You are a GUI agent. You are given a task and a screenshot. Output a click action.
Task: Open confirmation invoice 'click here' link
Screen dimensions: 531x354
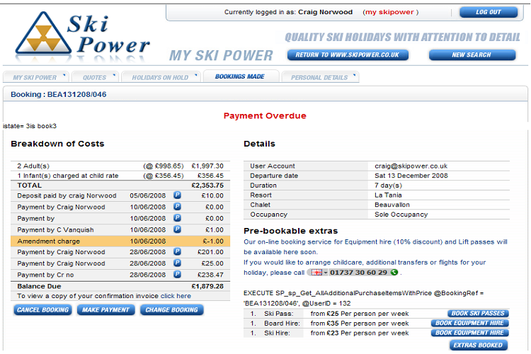(176, 296)
